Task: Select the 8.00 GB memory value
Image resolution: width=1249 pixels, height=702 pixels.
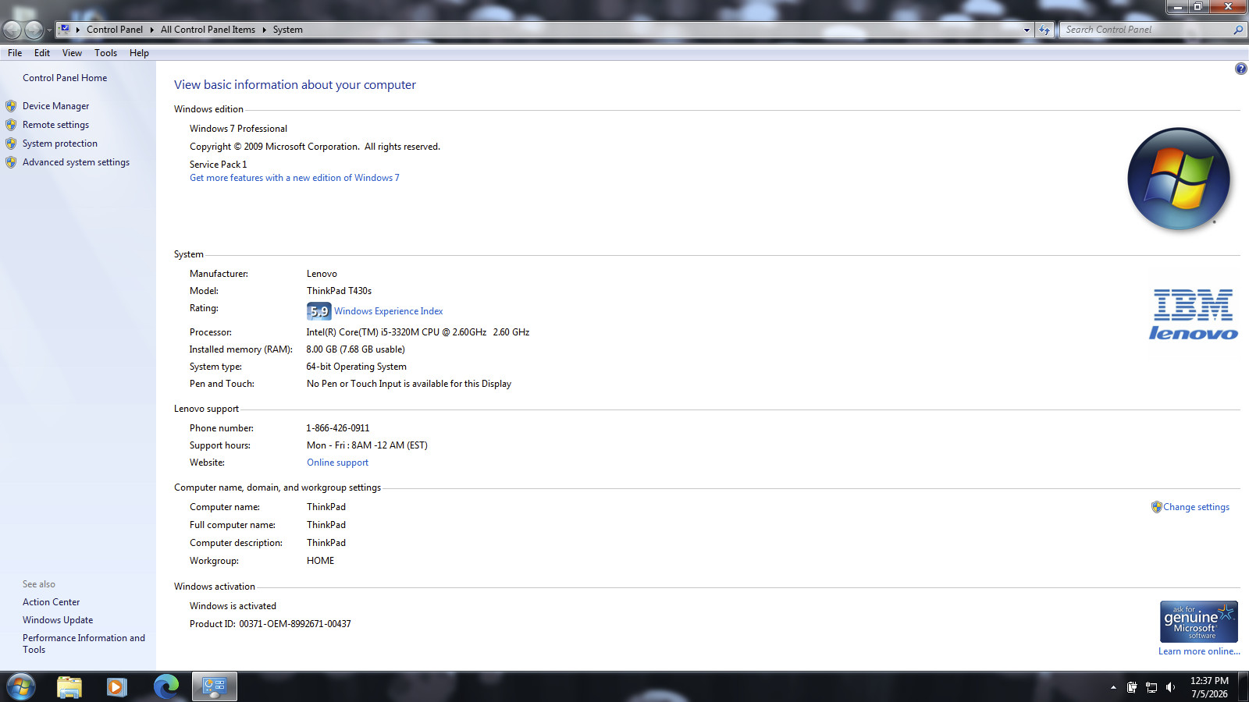Action: tap(355, 349)
